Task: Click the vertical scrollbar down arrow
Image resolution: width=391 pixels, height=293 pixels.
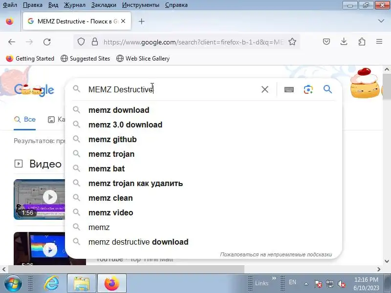Action: click(x=387, y=261)
